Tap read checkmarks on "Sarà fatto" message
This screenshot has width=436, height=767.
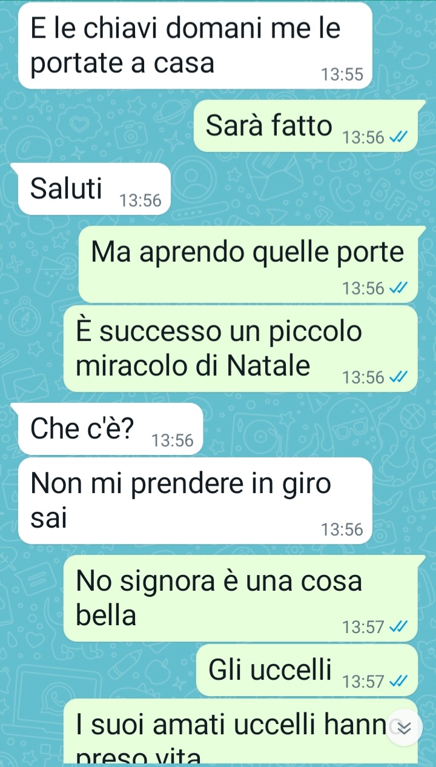(x=395, y=138)
